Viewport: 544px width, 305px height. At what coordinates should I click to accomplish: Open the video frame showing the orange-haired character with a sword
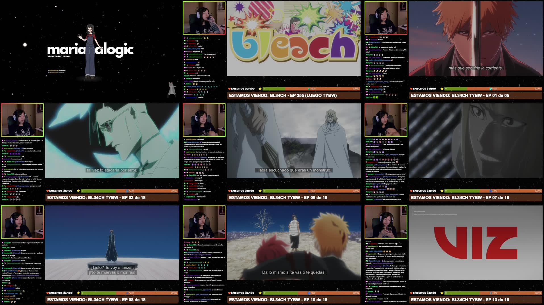pyautogui.click(x=476, y=39)
